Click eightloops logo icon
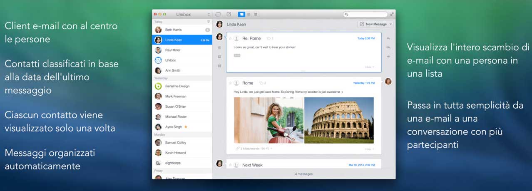The height and width of the screenshot is (191, 532). coord(158,163)
